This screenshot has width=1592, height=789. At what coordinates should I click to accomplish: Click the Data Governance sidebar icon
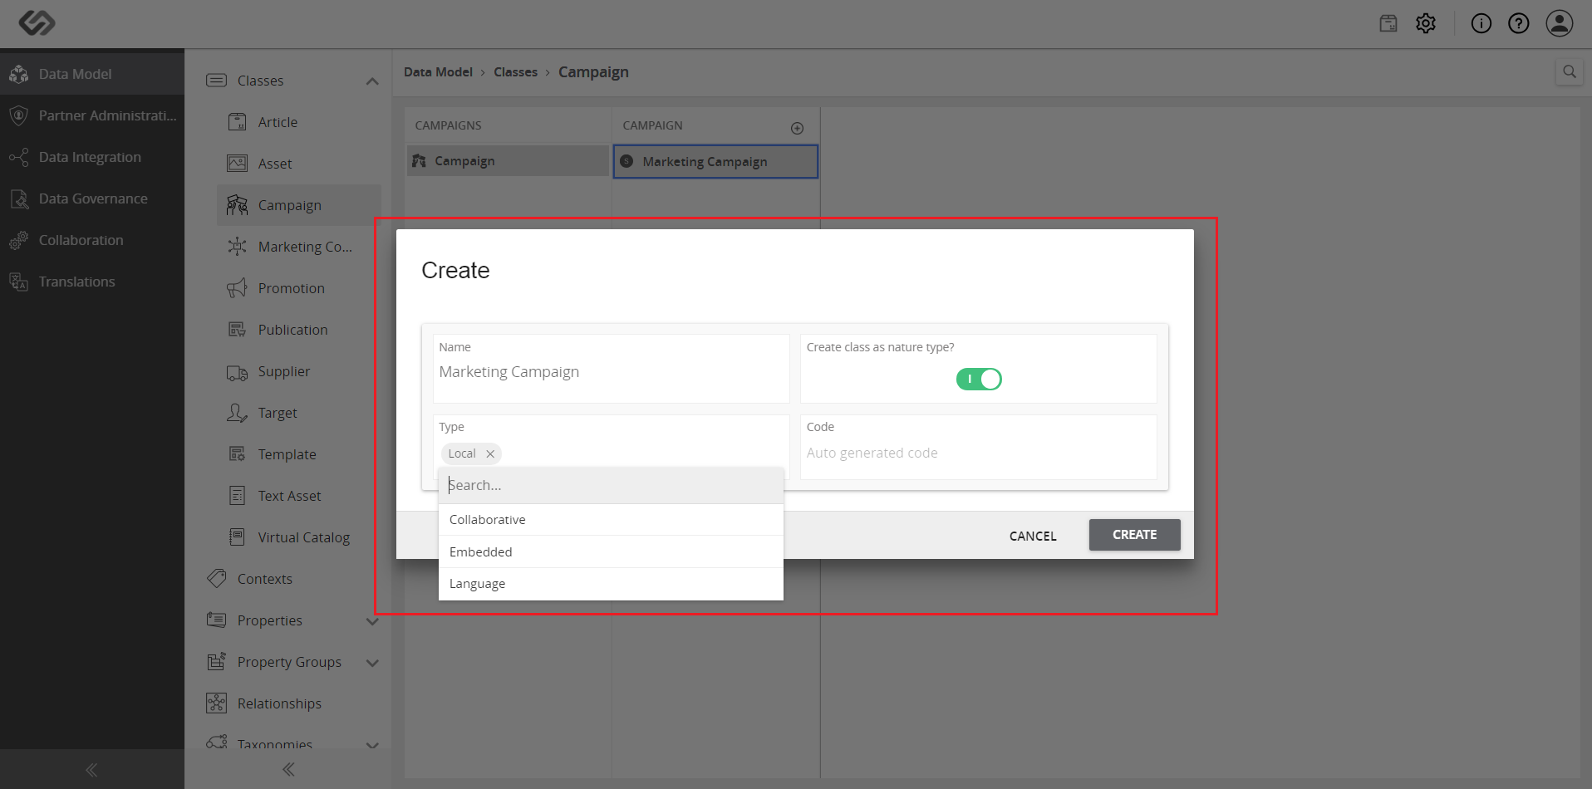19,198
